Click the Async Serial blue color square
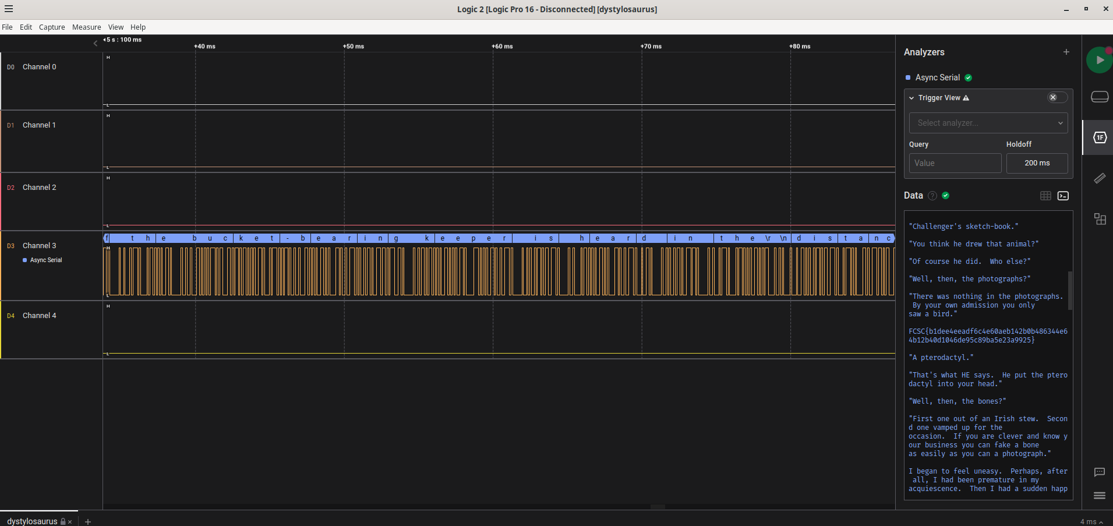1113x526 pixels. tap(908, 77)
